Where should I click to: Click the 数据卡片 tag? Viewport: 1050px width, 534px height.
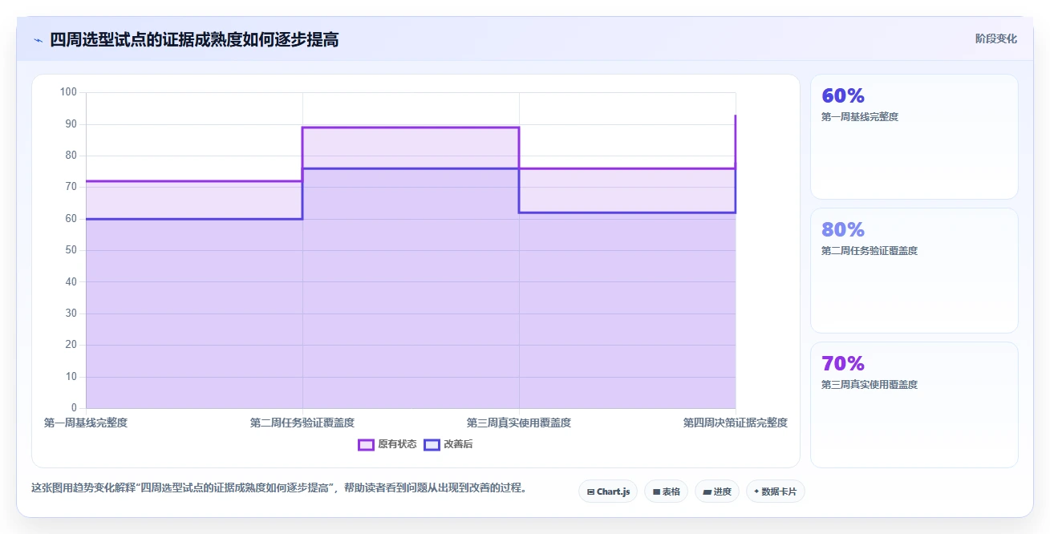pyautogui.click(x=775, y=492)
